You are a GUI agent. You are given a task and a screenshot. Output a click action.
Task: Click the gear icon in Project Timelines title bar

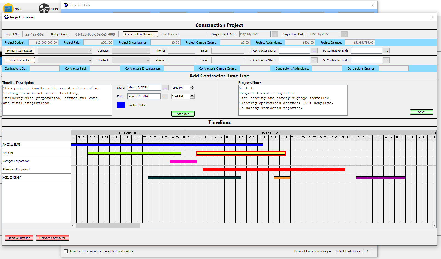point(6,17)
